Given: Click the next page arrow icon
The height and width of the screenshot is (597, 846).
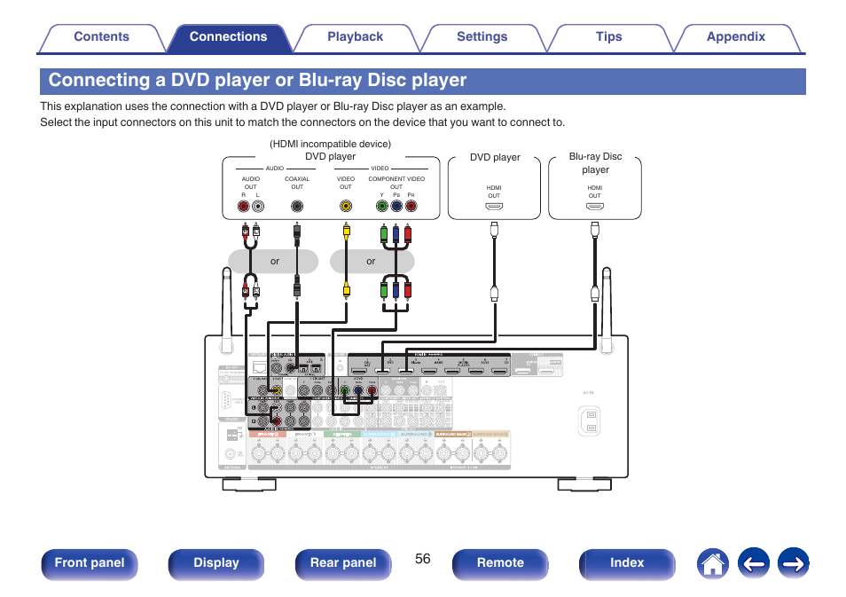Looking at the screenshot, I should tap(793, 563).
